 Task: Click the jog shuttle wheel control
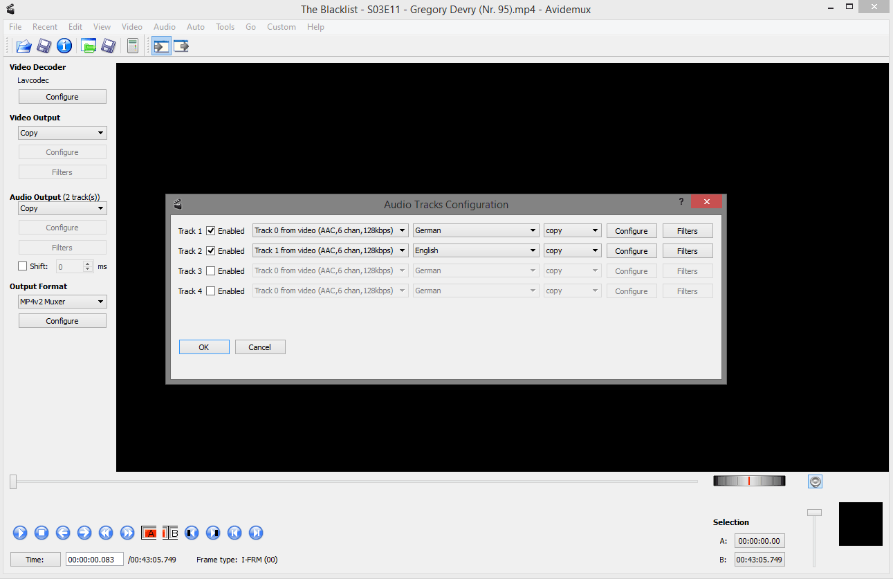point(749,481)
